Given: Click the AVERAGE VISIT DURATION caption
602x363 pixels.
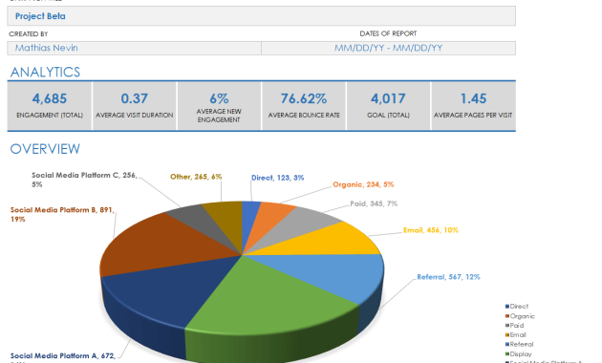Looking at the screenshot, I should (x=134, y=116).
